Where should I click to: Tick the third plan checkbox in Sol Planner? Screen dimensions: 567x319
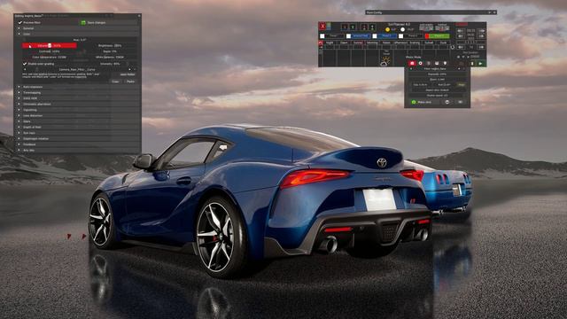(x=375, y=36)
